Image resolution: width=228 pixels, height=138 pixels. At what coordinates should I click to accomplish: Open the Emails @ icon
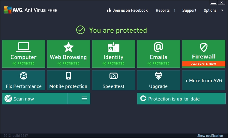point(158,47)
